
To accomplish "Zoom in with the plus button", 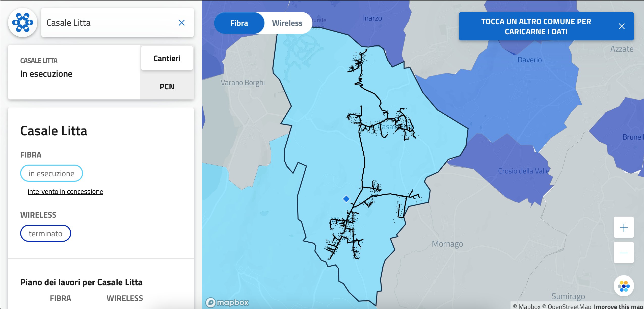I will pos(624,227).
